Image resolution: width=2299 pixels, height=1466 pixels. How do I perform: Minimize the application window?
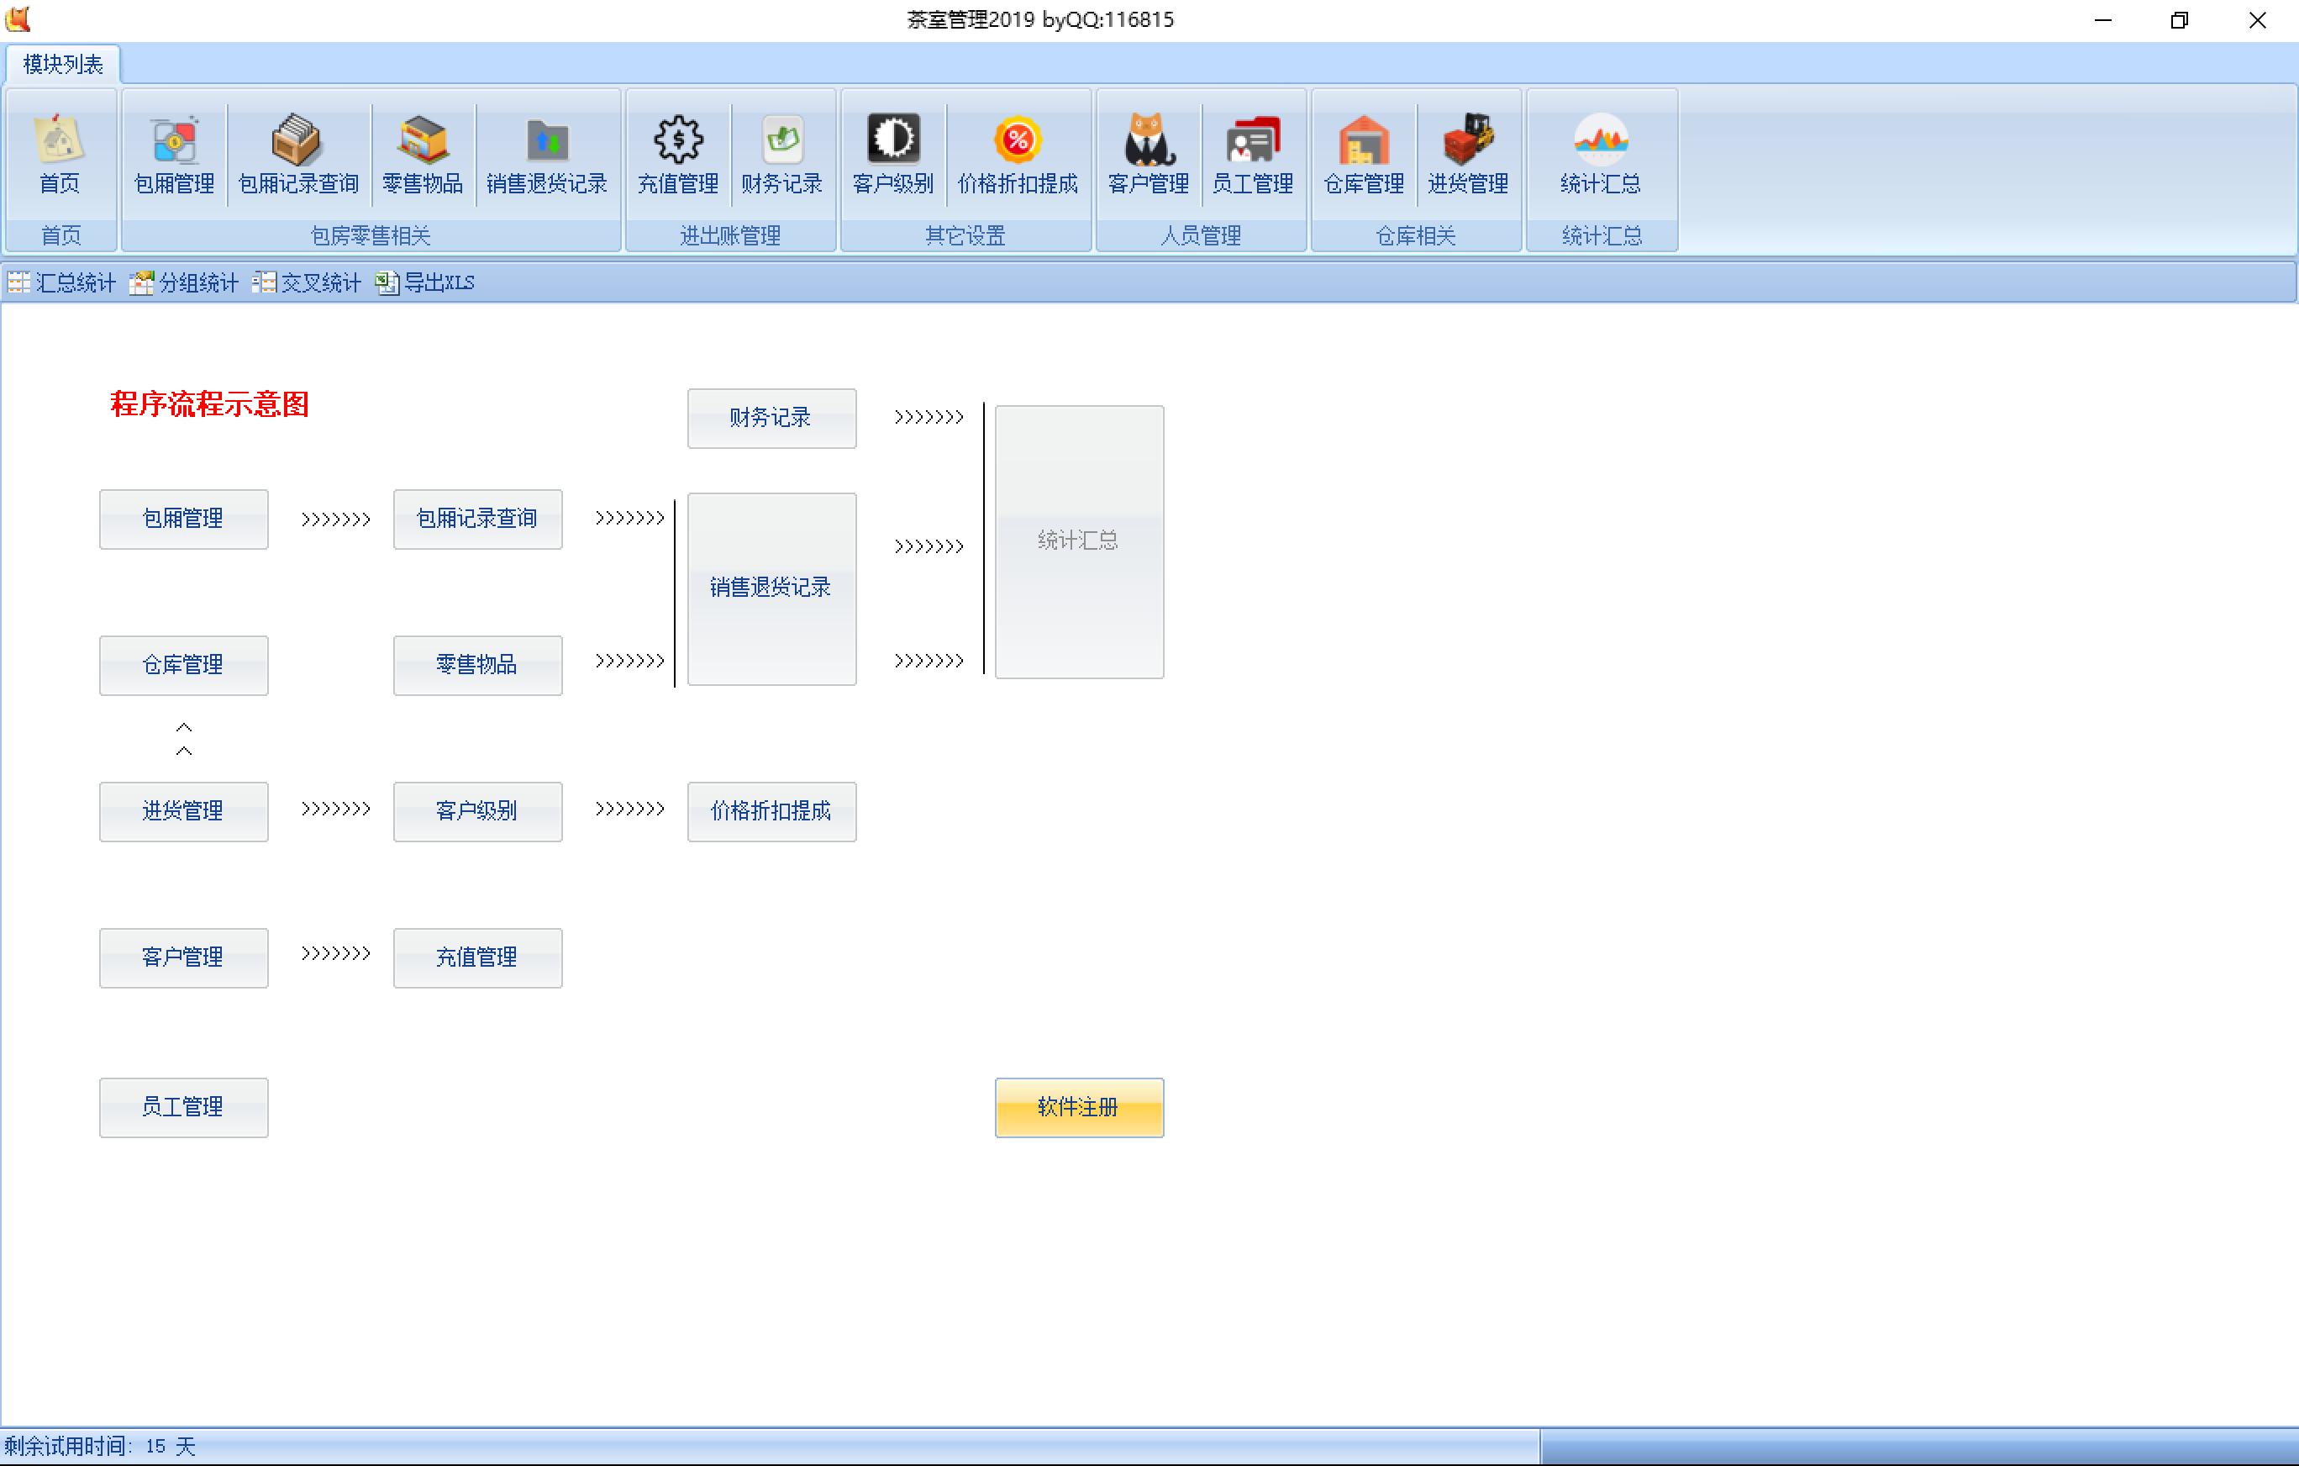click(x=2103, y=20)
